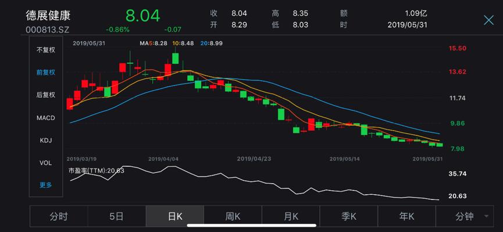Click the date value 2019/05/31 in header
Screen dimensions: 503x232
pos(408,25)
